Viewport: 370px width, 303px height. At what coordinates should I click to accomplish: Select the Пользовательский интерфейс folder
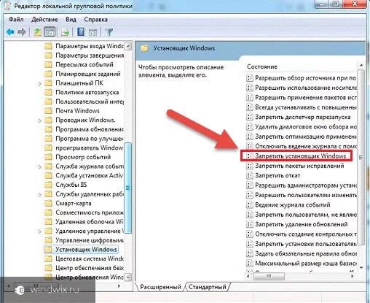point(84,101)
